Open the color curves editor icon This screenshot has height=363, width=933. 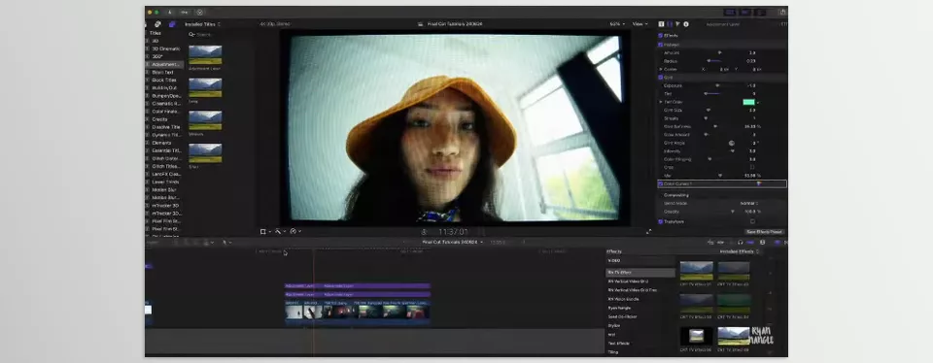tap(759, 184)
